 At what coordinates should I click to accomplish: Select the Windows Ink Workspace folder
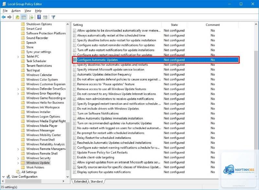pyautogui.click(x=43, y=107)
